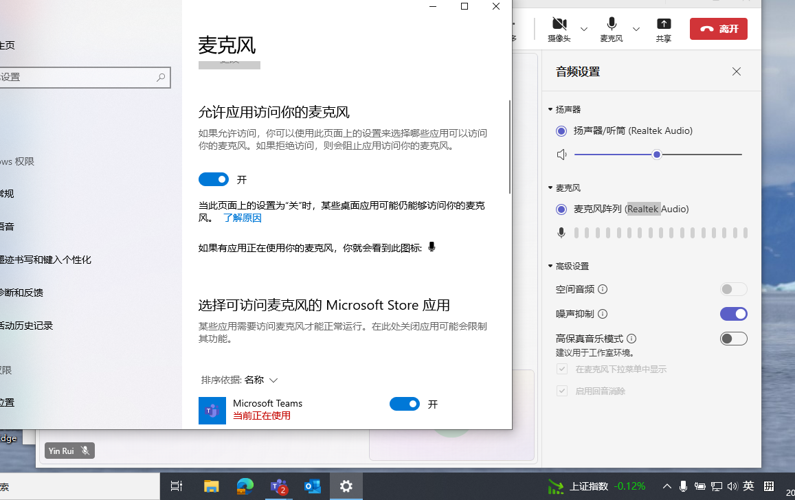
Task: Enable 高保真音乐模式 toggle
Action: tap(733, 339)
